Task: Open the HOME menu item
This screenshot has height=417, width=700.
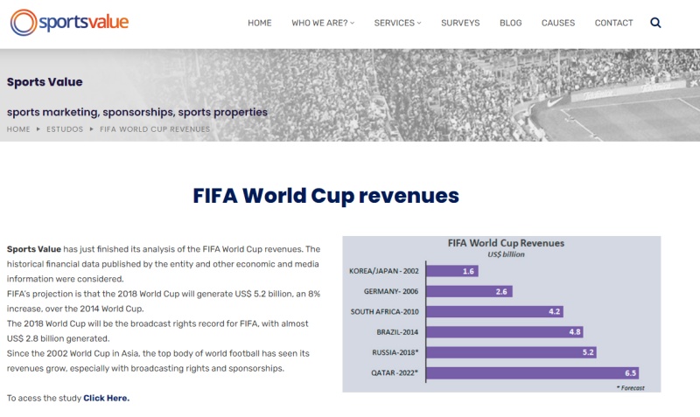Action: pos(259,23)
